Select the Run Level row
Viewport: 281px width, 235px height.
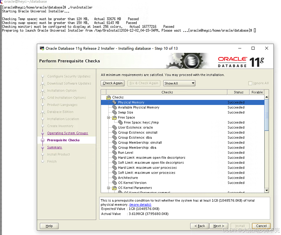183,152
